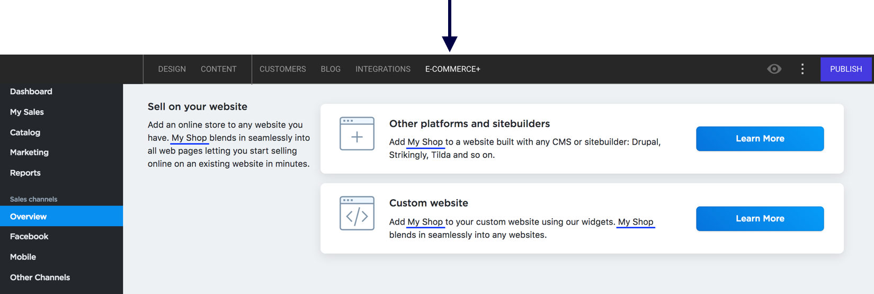Open the DESIGN tab

click(172, 69)
